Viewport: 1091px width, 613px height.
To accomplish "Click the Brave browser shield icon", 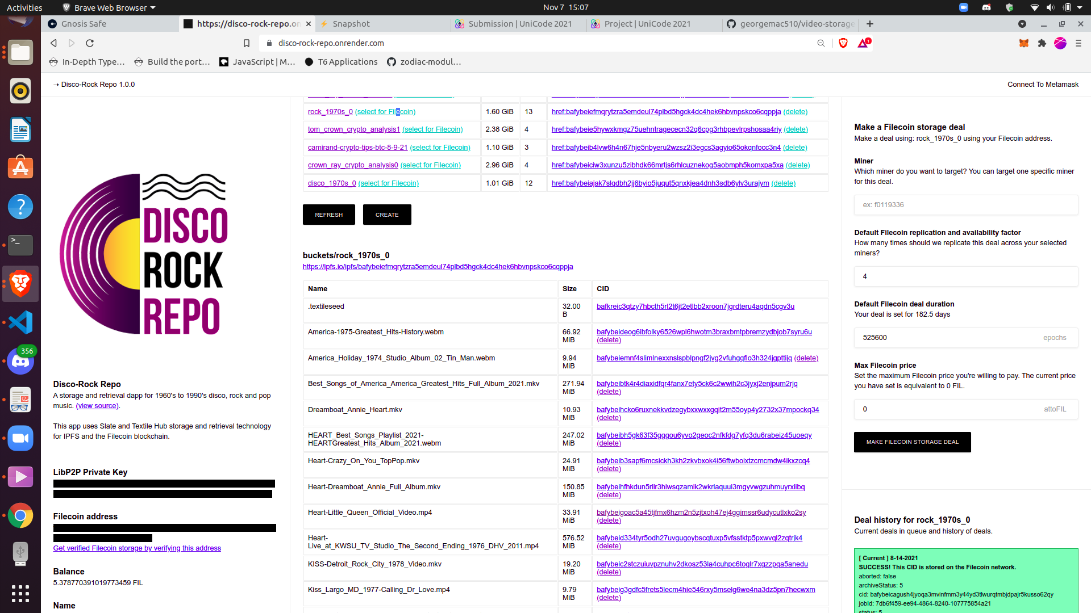I will tap(844, 43).
